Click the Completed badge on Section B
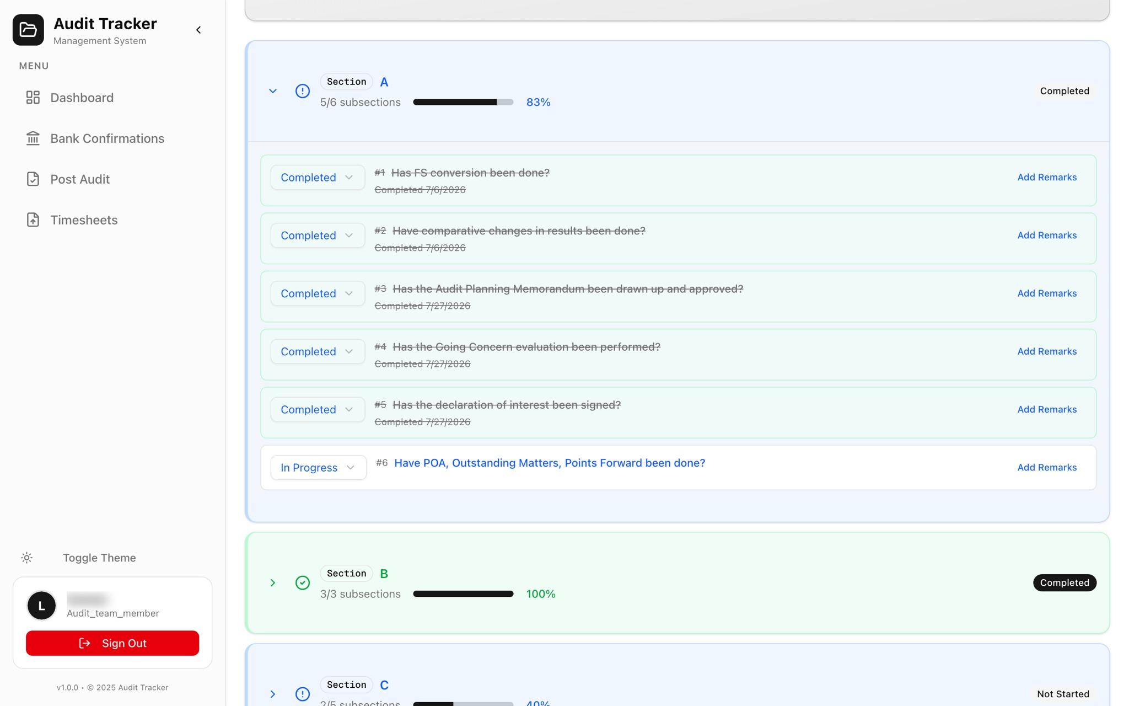The image size is (1129, 706). pos(1065,583)
